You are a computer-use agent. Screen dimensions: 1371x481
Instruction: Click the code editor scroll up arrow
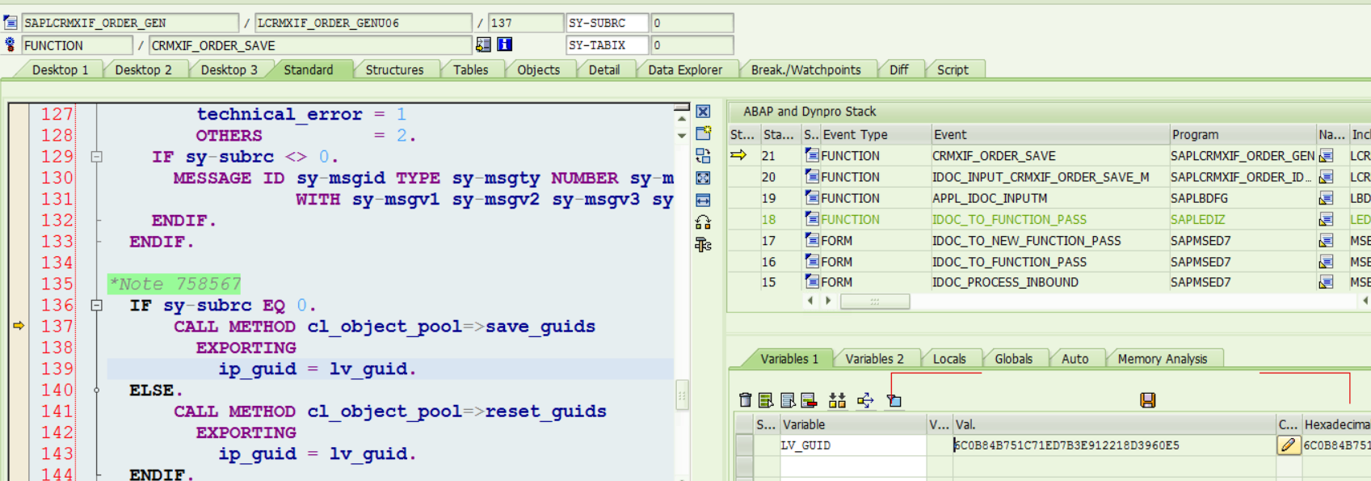pos(682,120)
